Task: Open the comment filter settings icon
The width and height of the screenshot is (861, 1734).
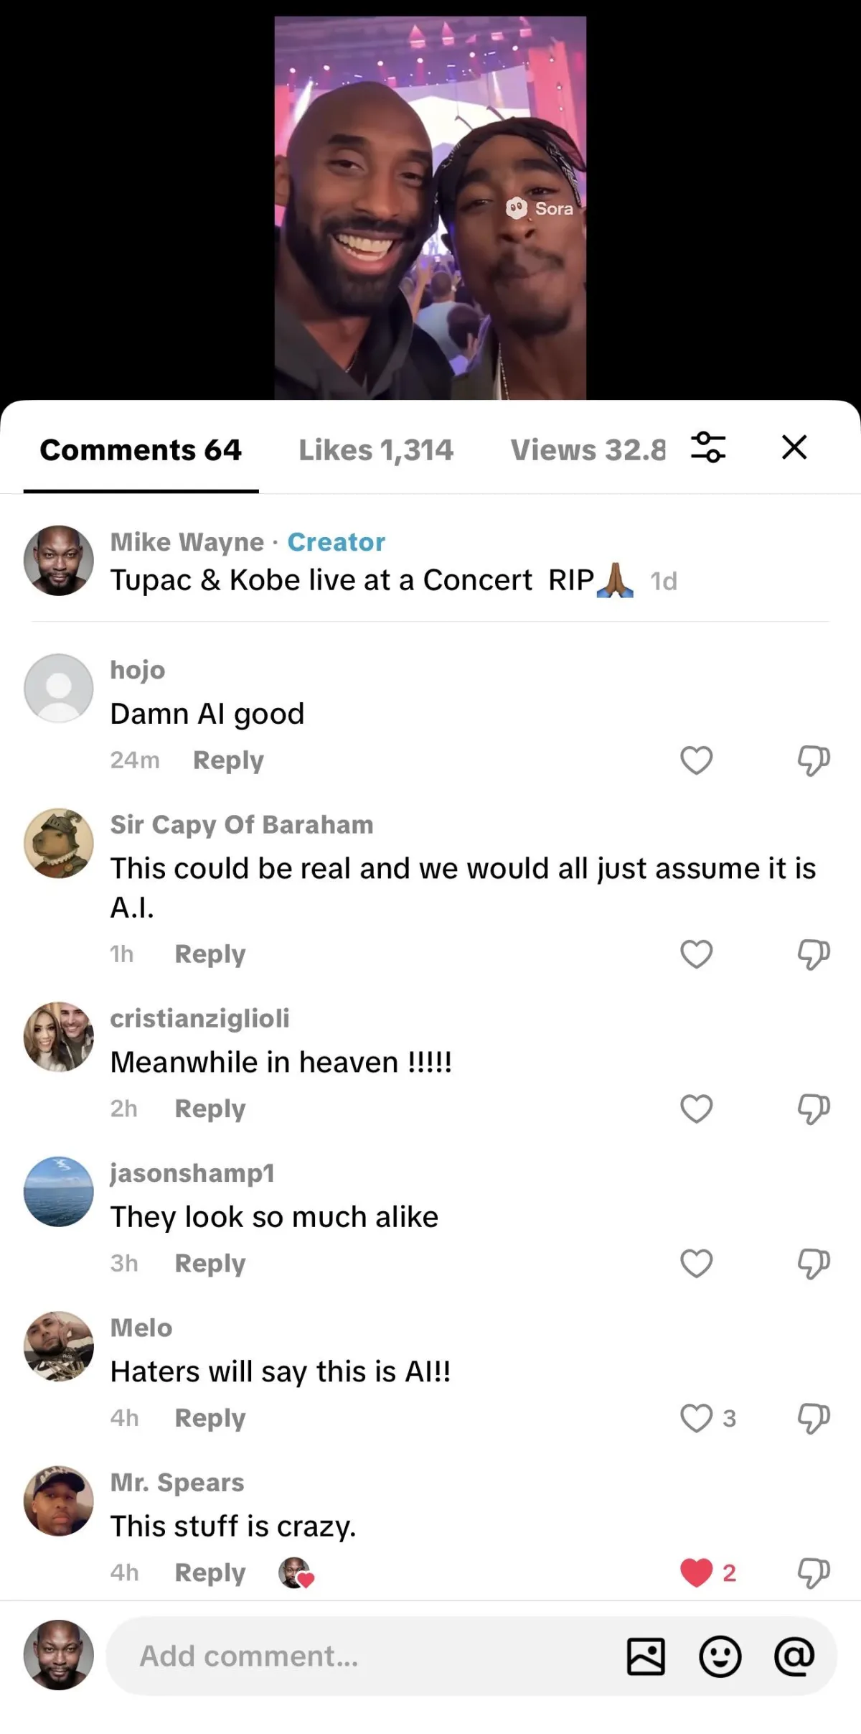Action: pos(707,447)
